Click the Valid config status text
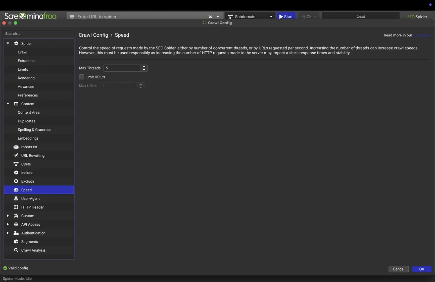435x282 pixels. pyautogui.click(x=18, y=268)
